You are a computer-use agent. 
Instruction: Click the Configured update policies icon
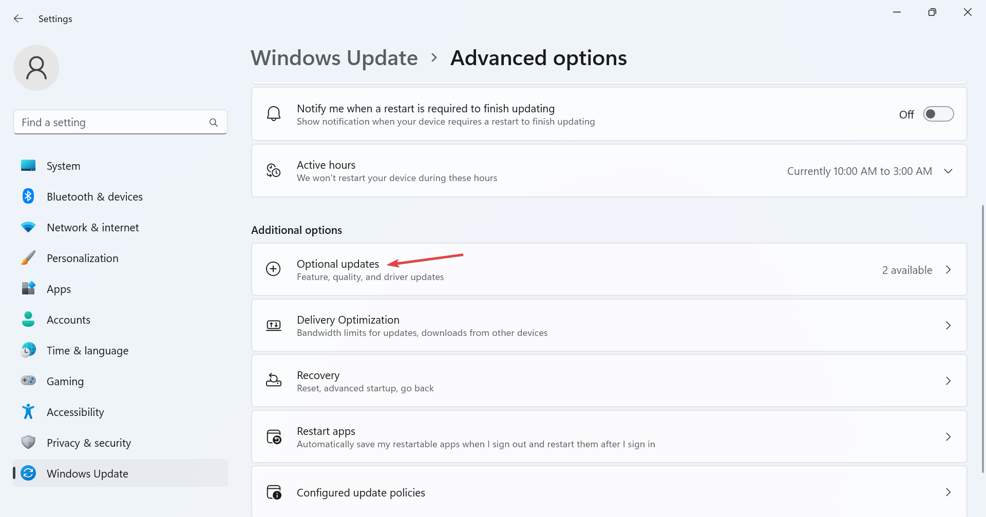pos(274,492)
